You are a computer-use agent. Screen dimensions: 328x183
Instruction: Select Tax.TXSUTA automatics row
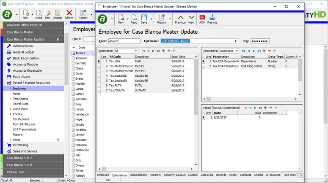tap(146, 91)
